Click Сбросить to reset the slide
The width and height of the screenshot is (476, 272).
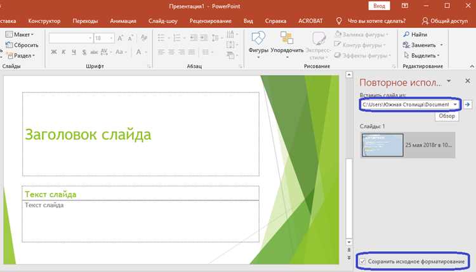coord(22,45)
